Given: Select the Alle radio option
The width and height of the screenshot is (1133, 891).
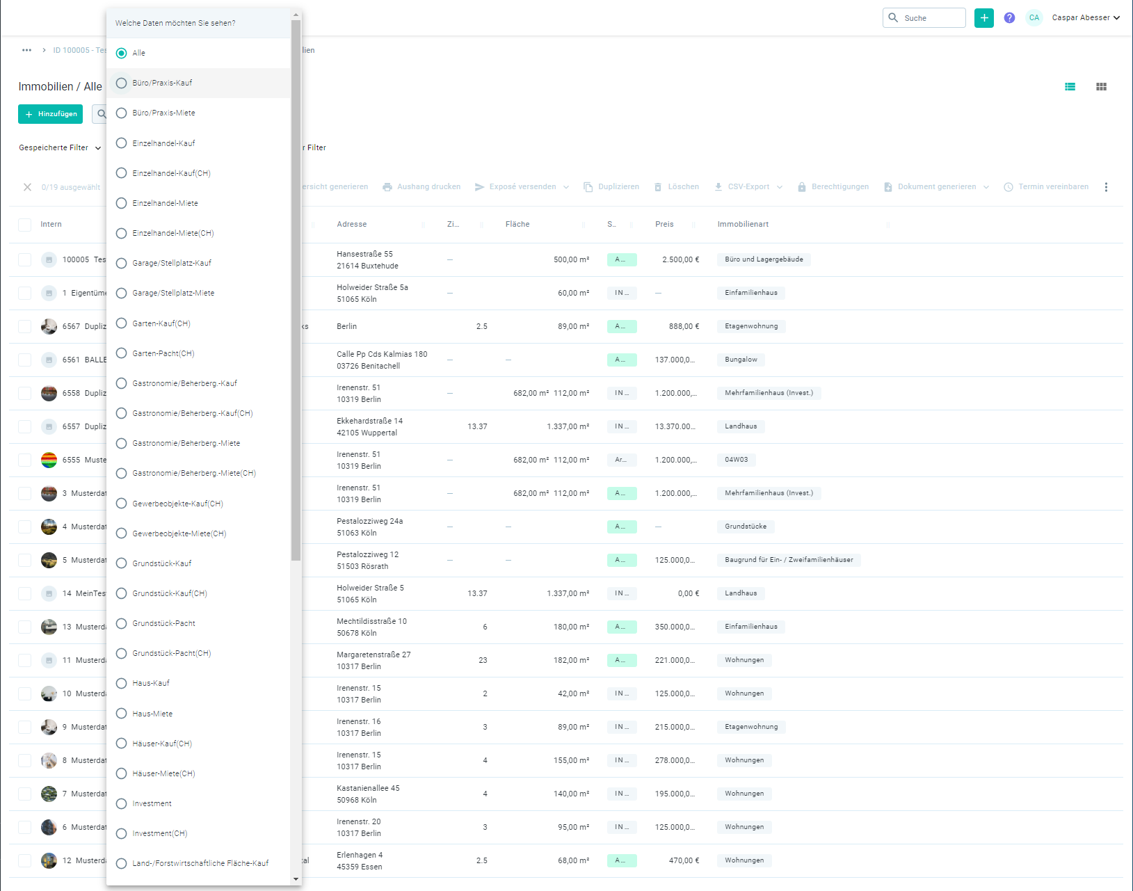Looking at the screenshot, I should coord(121,53).
